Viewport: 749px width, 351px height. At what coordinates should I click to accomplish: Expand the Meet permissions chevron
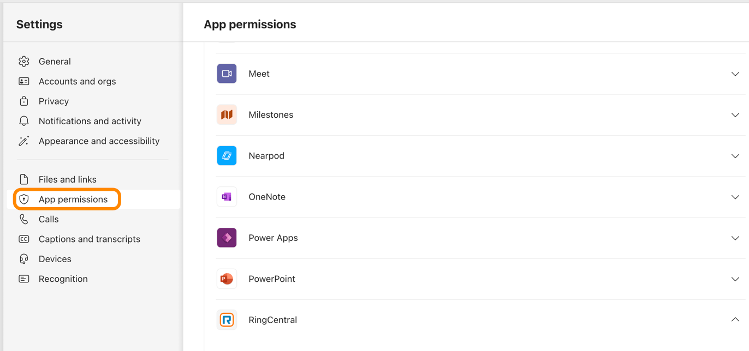point(735,74)
